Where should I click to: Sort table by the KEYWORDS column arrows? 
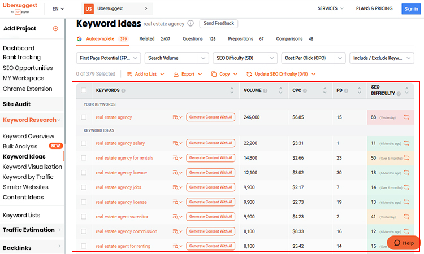click(x=232, y=90)
